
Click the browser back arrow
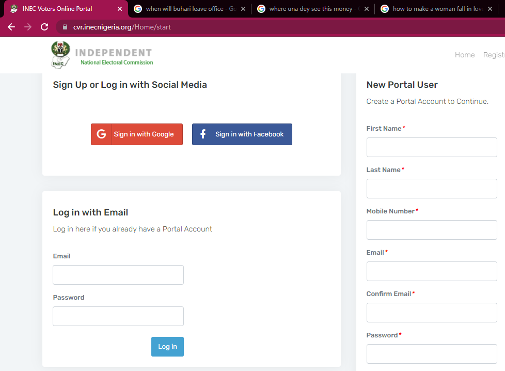(11, 27)
